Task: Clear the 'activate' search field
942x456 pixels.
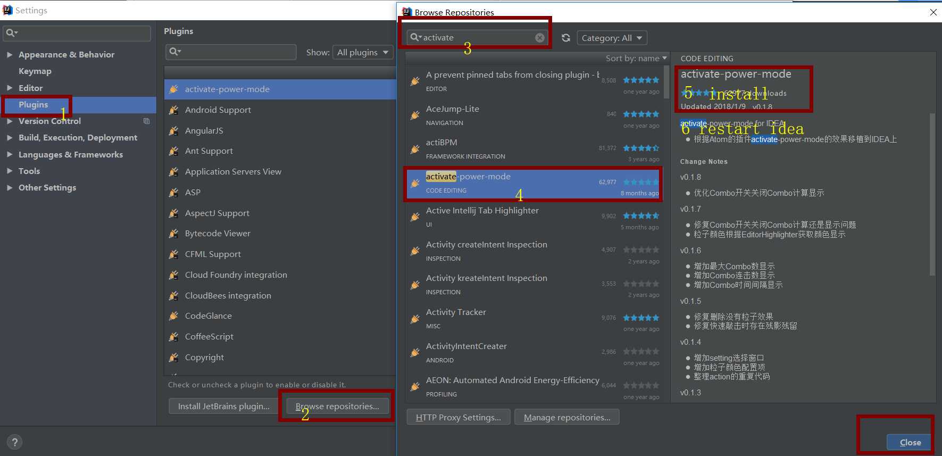Action: pyautogui.click(x=539, y=37)
